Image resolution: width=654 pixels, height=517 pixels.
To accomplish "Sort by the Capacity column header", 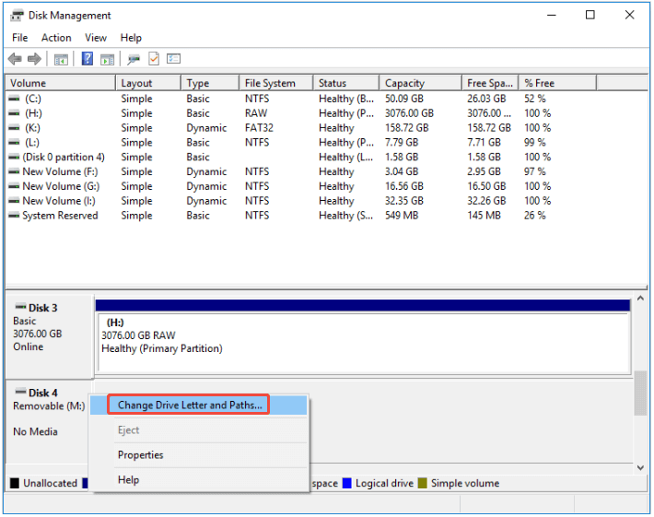I will [x=421, y=83].
